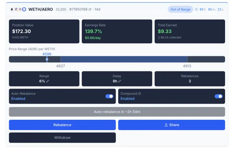
Task: Click the $0.66/day earnings text
Action: 93,38
